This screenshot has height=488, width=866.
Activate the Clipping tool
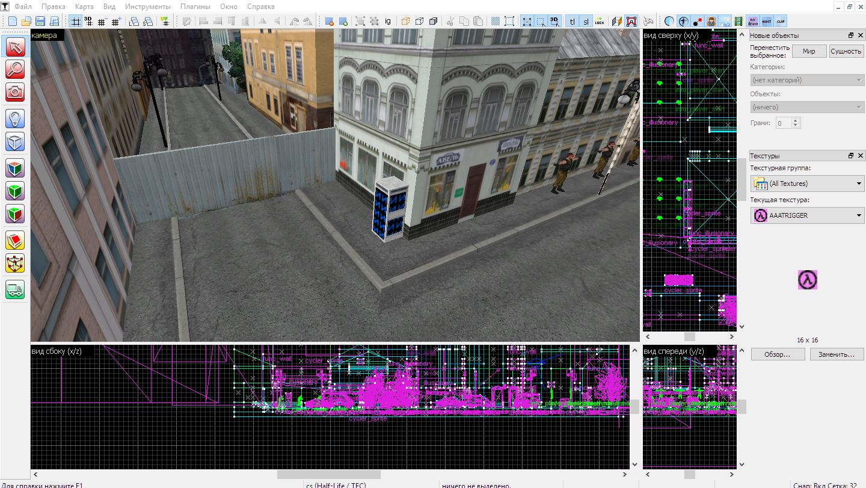[x=15, y=240]
